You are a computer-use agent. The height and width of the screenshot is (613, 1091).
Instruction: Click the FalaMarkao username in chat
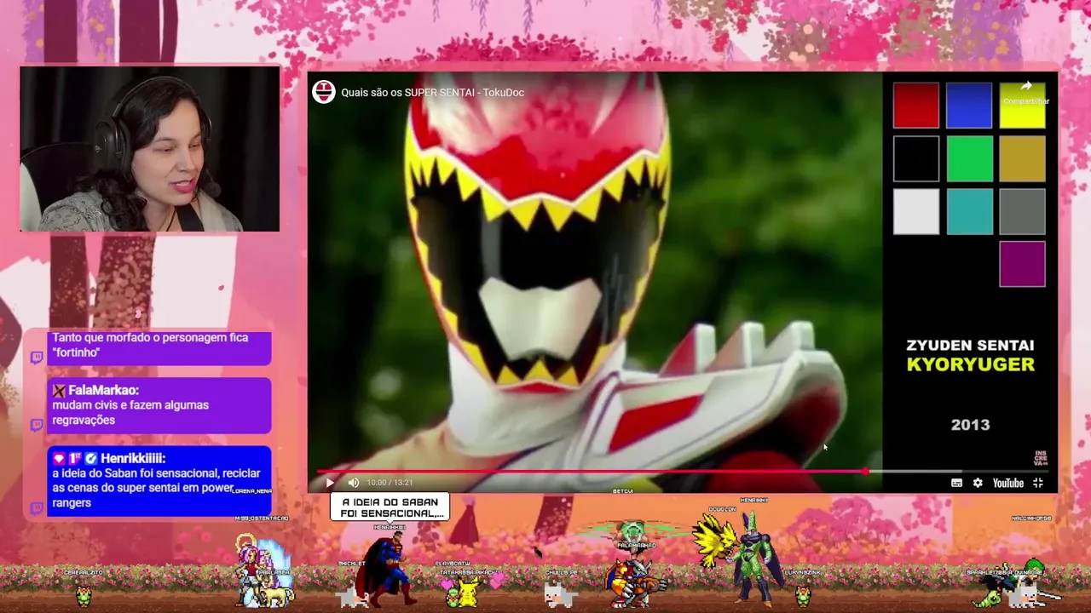tap(103, 391)
